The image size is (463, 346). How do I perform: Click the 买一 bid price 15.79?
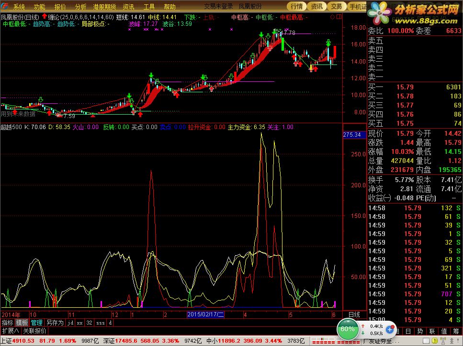coord(405,87)
